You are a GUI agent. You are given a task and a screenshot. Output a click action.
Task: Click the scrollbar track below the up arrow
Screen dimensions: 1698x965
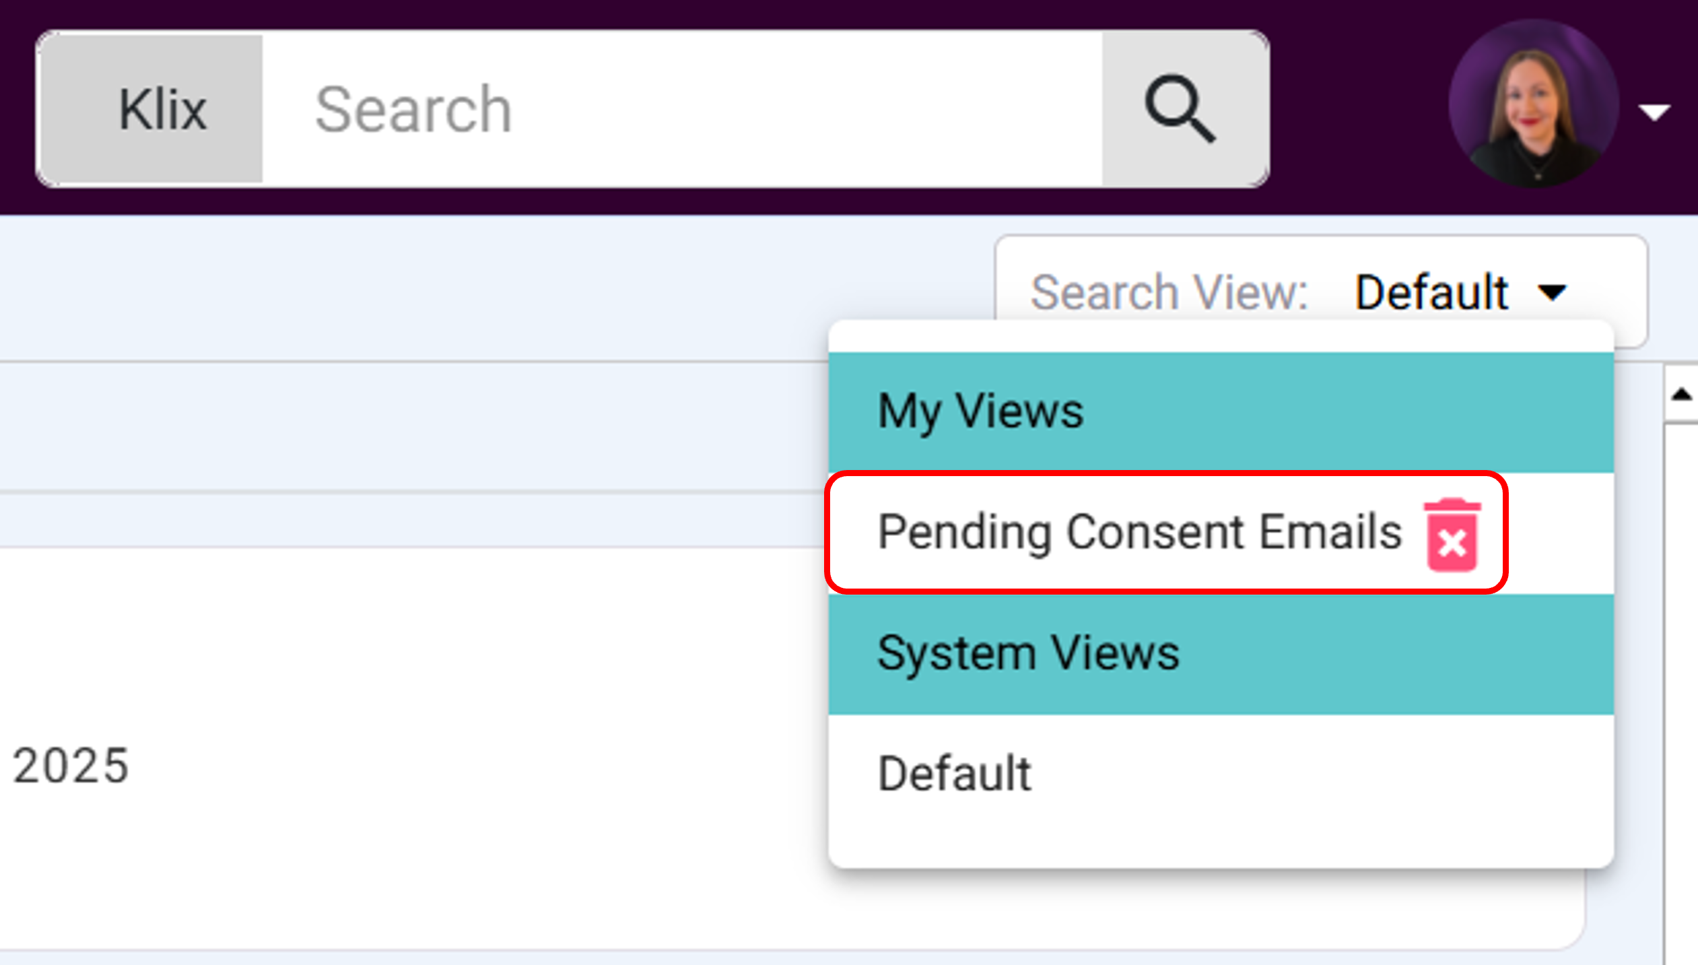click(1681, 694)
